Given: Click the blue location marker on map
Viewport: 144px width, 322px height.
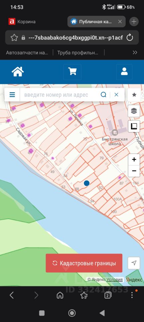Looking at the screenshot, I should (x=87, y=183).
